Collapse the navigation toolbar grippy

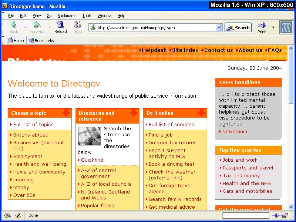click(3, 27)
